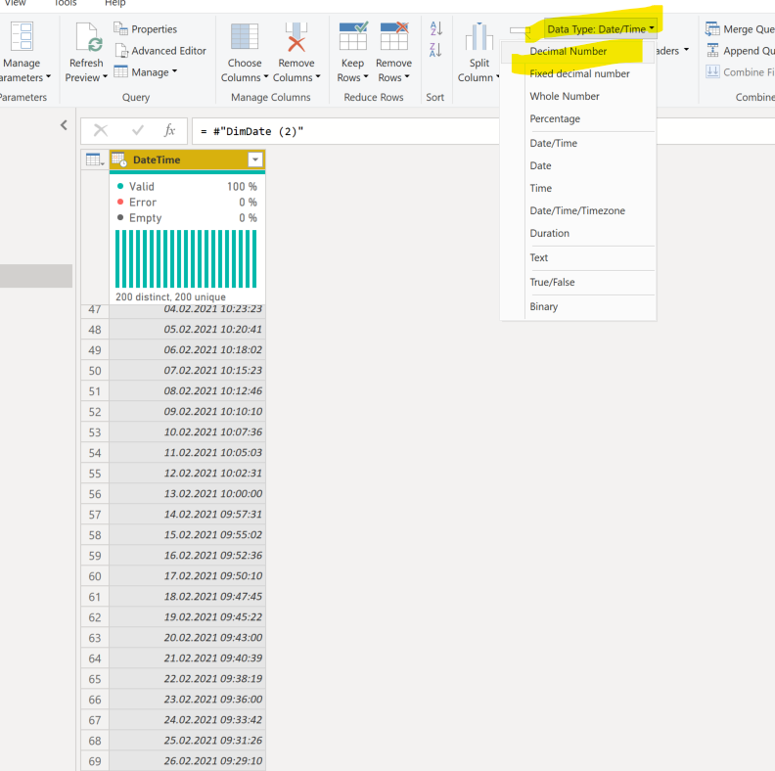Viewport: 775px width, 771px height.
Task: Expand the Manage Parameters dropdown arrow
Action: [x=49, y=77]
